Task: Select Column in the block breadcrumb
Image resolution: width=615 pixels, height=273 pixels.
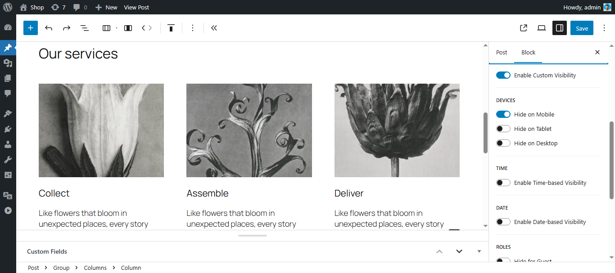Action: click(x=131, y=268)
